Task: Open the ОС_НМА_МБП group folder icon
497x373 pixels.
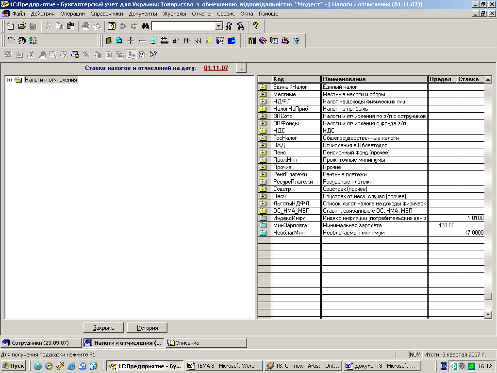Action: click(263, 211)
